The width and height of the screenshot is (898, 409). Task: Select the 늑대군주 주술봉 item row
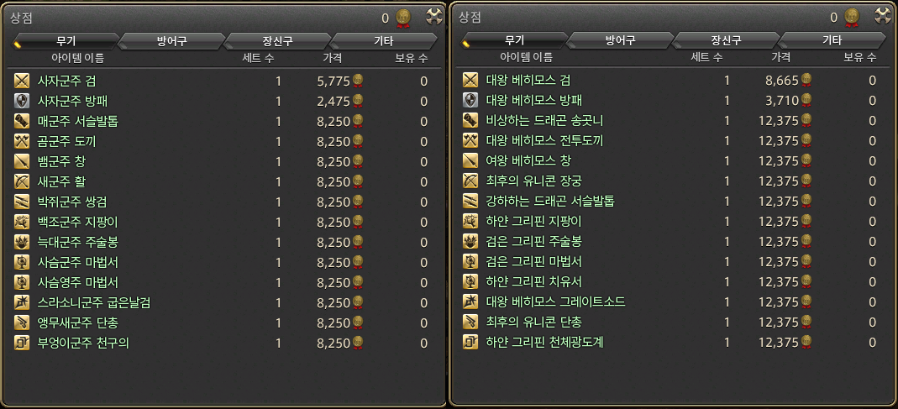tap(224, 242)
